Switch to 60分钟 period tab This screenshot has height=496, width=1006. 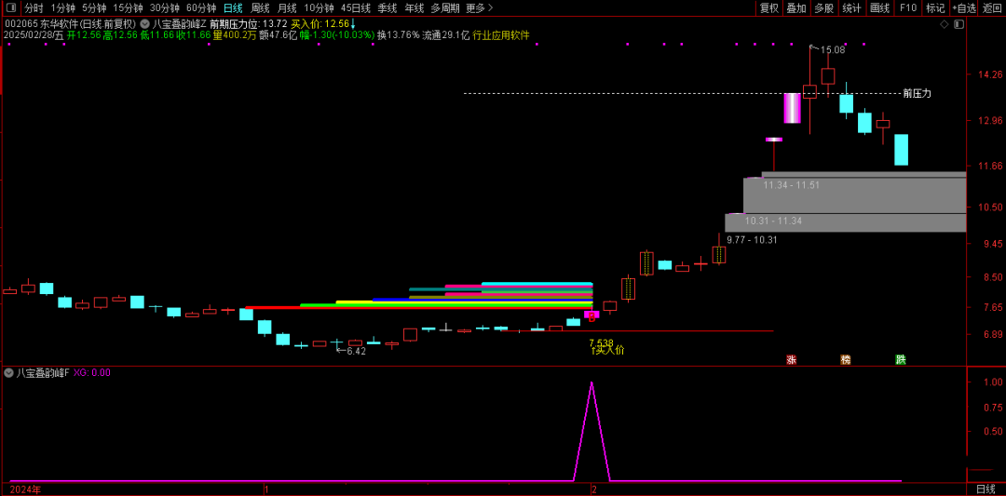200,8
